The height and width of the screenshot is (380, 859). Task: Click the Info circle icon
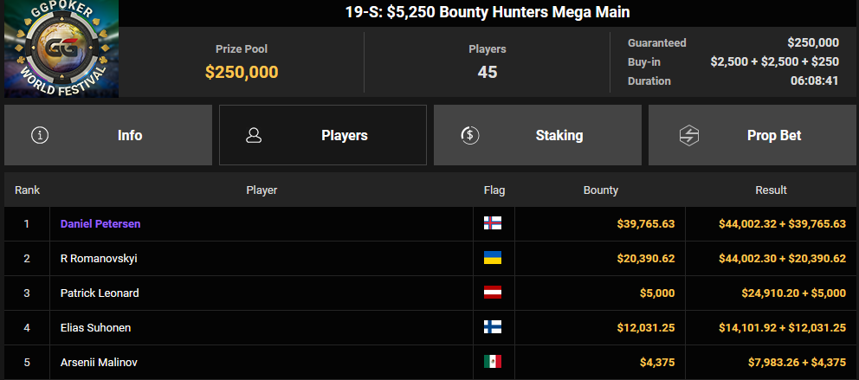[x=40, y=135]
